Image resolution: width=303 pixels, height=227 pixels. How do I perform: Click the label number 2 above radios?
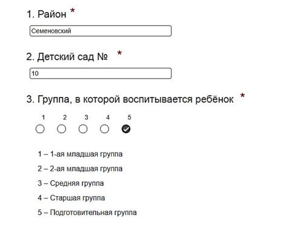coord(65,117)
